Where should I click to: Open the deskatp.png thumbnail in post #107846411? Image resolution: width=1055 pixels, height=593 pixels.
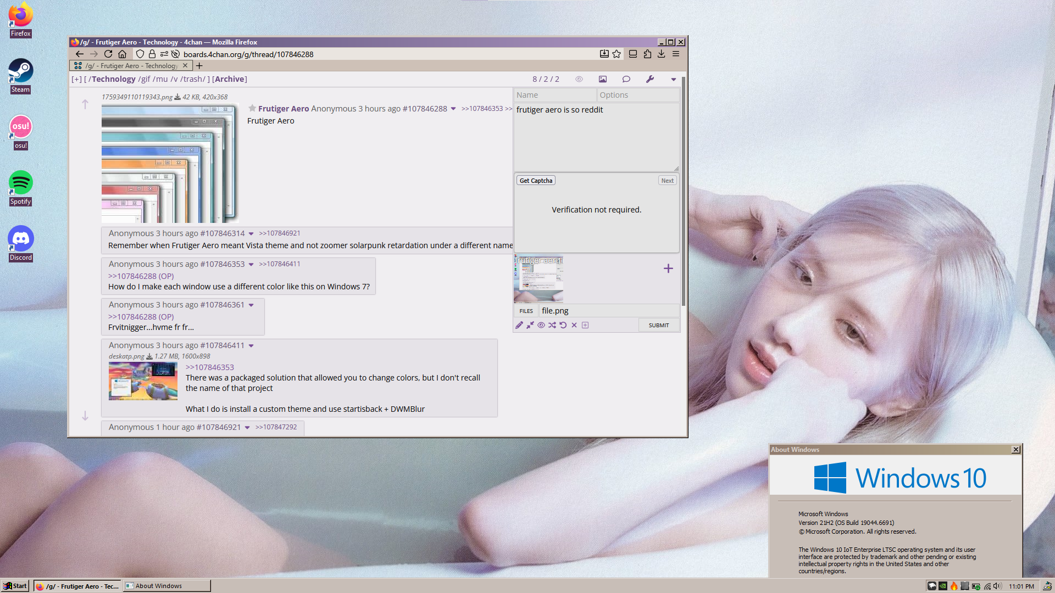pyautogui.click(x=143, y=381)
